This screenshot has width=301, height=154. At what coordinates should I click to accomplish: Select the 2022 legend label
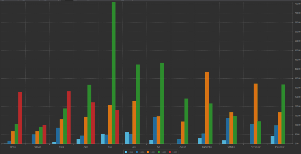tap(163, 152)
